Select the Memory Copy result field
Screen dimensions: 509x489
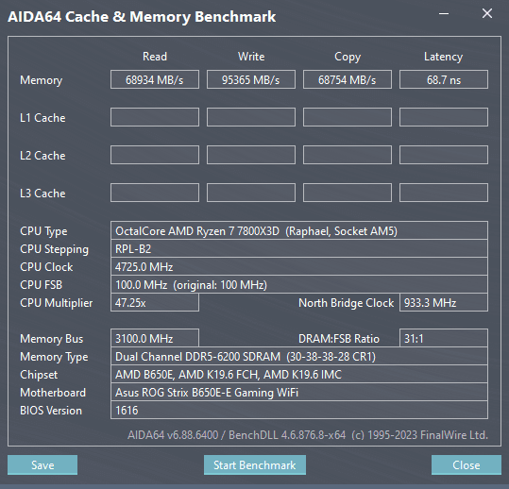(348, 79)
